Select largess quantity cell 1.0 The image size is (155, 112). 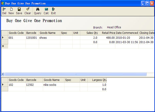click(97, 85)
